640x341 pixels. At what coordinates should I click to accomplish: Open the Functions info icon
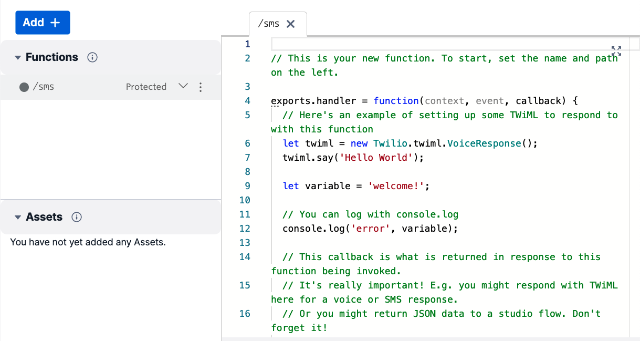92,57
